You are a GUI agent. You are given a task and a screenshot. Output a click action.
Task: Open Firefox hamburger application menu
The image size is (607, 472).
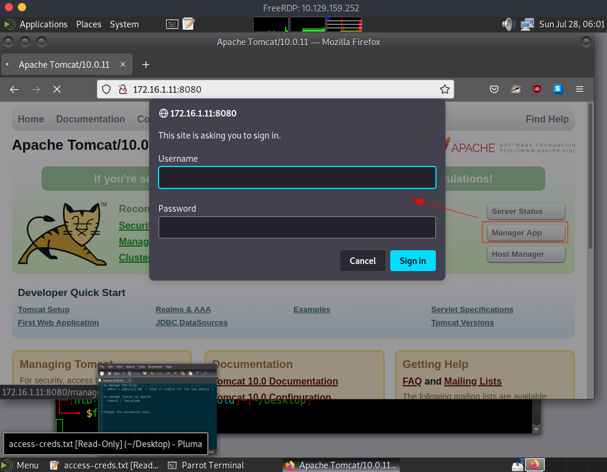580,89
